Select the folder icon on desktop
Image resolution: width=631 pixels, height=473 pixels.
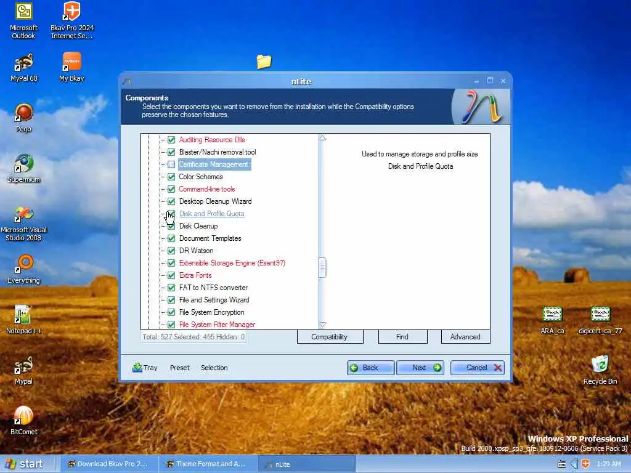click(x=264, y=62)
